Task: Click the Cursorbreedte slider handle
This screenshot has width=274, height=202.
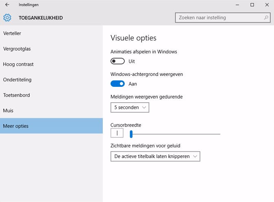Action: [x=131, y=133]
